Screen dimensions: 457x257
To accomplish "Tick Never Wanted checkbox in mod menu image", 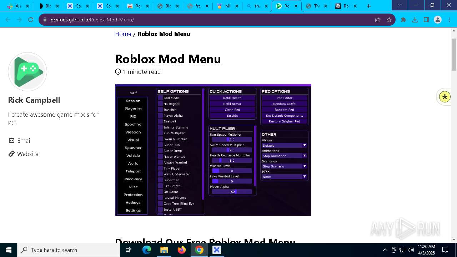I will point(160,156).
